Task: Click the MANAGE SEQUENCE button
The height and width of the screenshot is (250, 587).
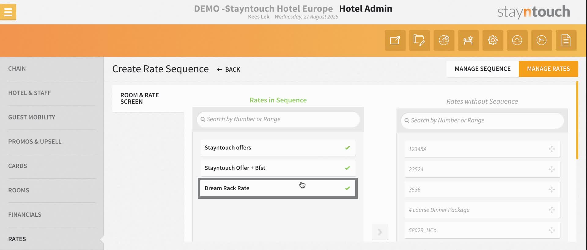Action: 482,69
